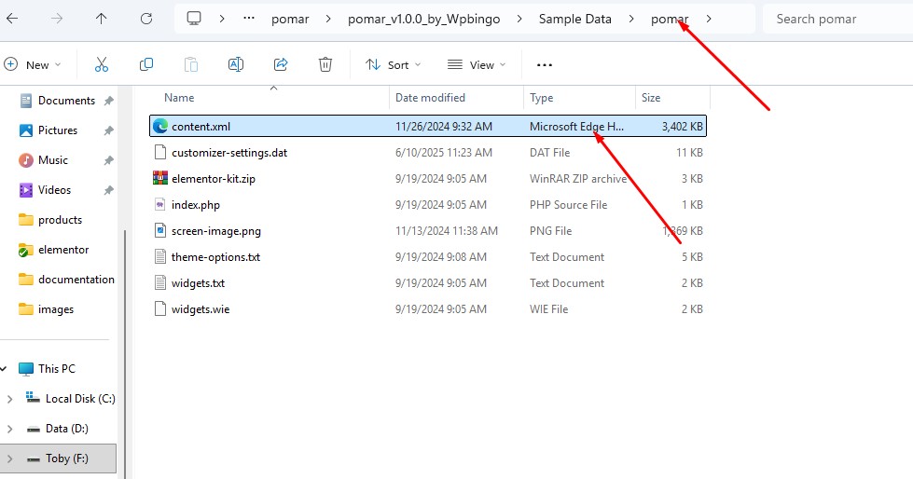This screenshot has width=913, height=479.
Task: Click the Share icon in toolbar
Action: (x=281, y=64)
